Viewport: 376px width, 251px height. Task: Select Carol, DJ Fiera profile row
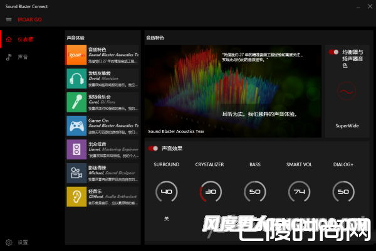tap(103, 102)
